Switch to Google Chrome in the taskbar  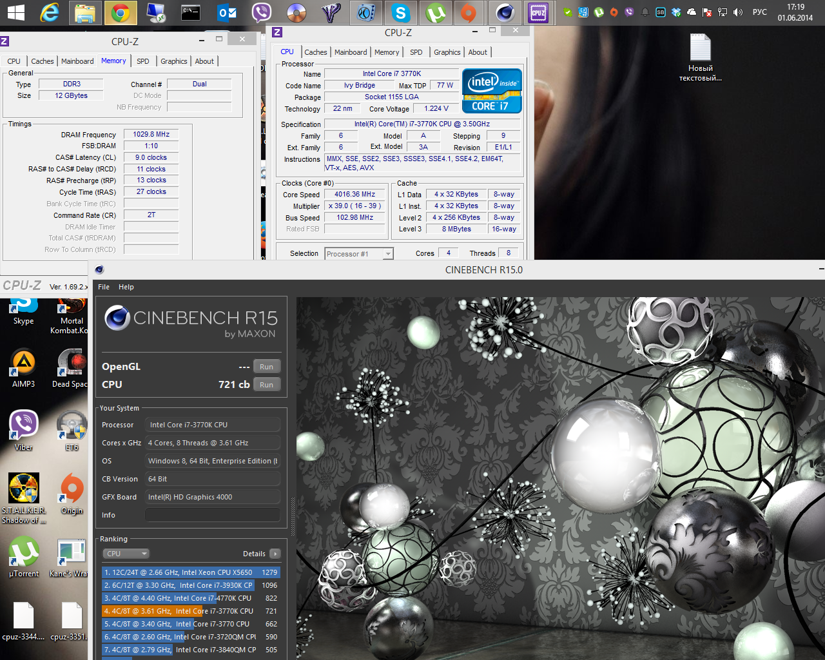click(x=121, y=12)
